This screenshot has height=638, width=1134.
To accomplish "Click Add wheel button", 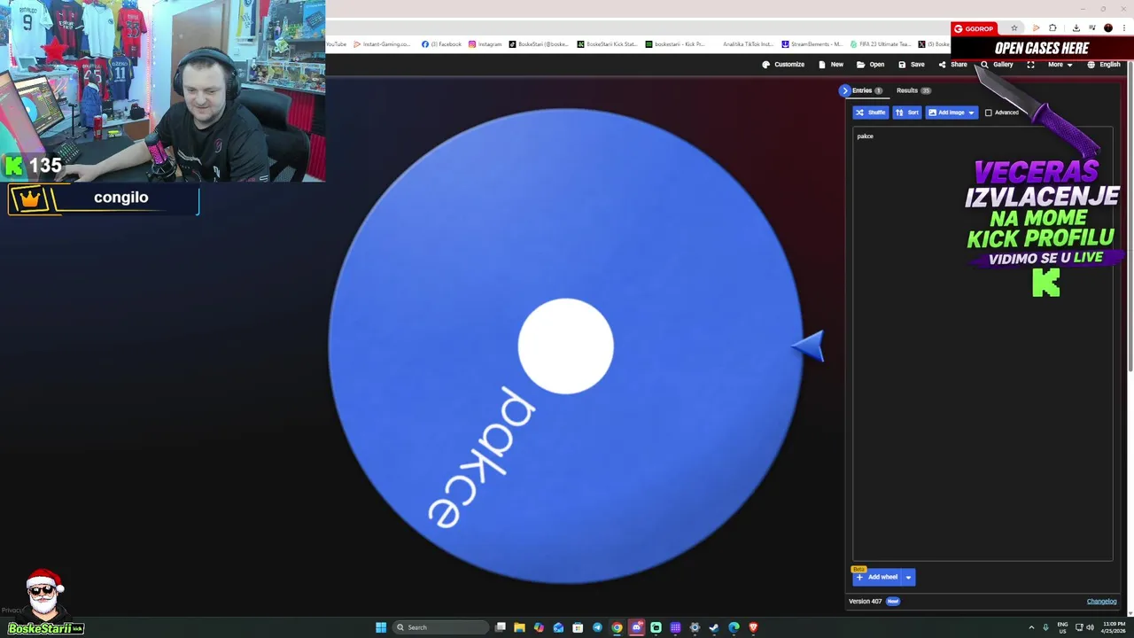I will (877, 577).
